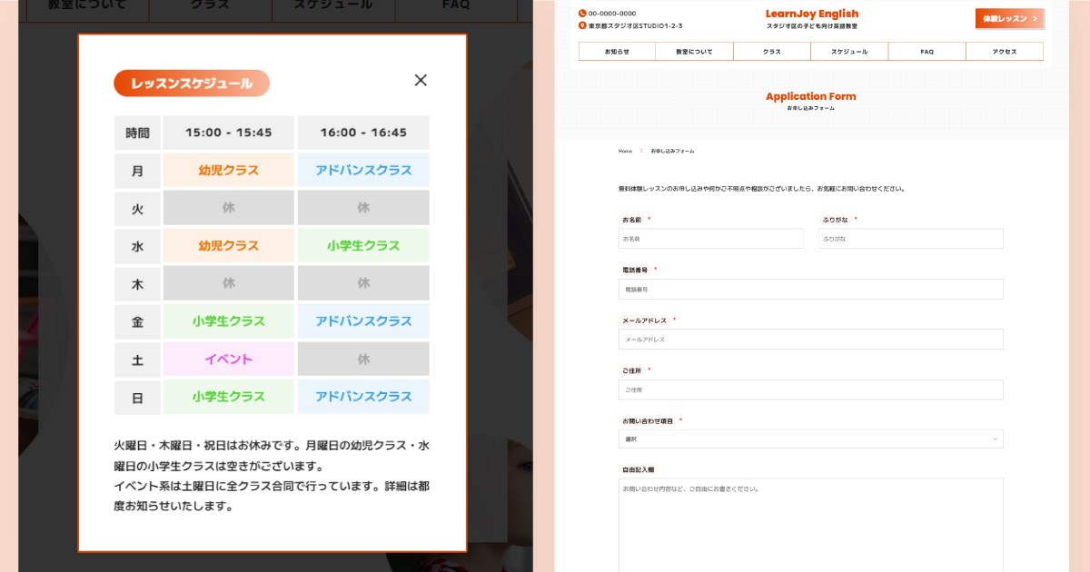The image size is (1090, 572).
Task: Click the orange chevron in the breadcrumb trail
Action: [642, 152]
